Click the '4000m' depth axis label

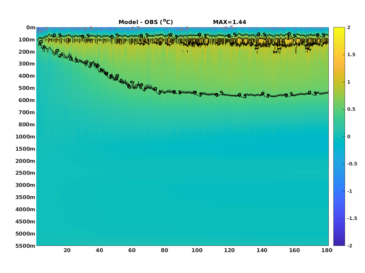pos(25,209)
